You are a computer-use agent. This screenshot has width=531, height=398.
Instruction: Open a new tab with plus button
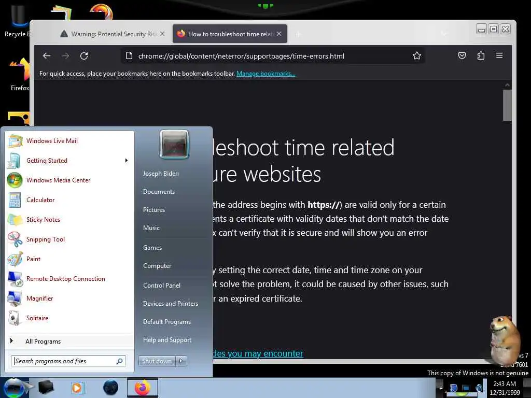coord(298,34)
